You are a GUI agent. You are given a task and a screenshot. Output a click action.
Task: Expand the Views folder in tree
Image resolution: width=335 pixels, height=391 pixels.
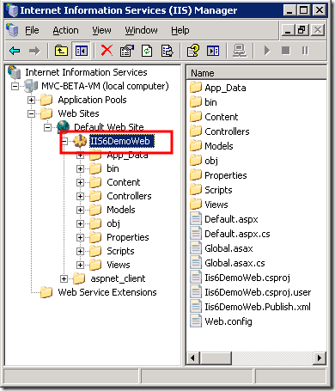click(80, 265)
